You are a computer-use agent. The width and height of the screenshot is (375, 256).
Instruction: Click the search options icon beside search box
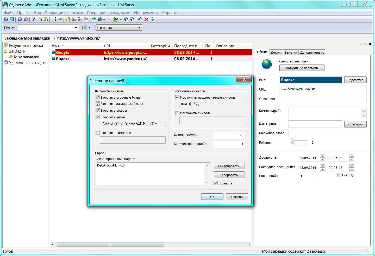pos(84,28)
